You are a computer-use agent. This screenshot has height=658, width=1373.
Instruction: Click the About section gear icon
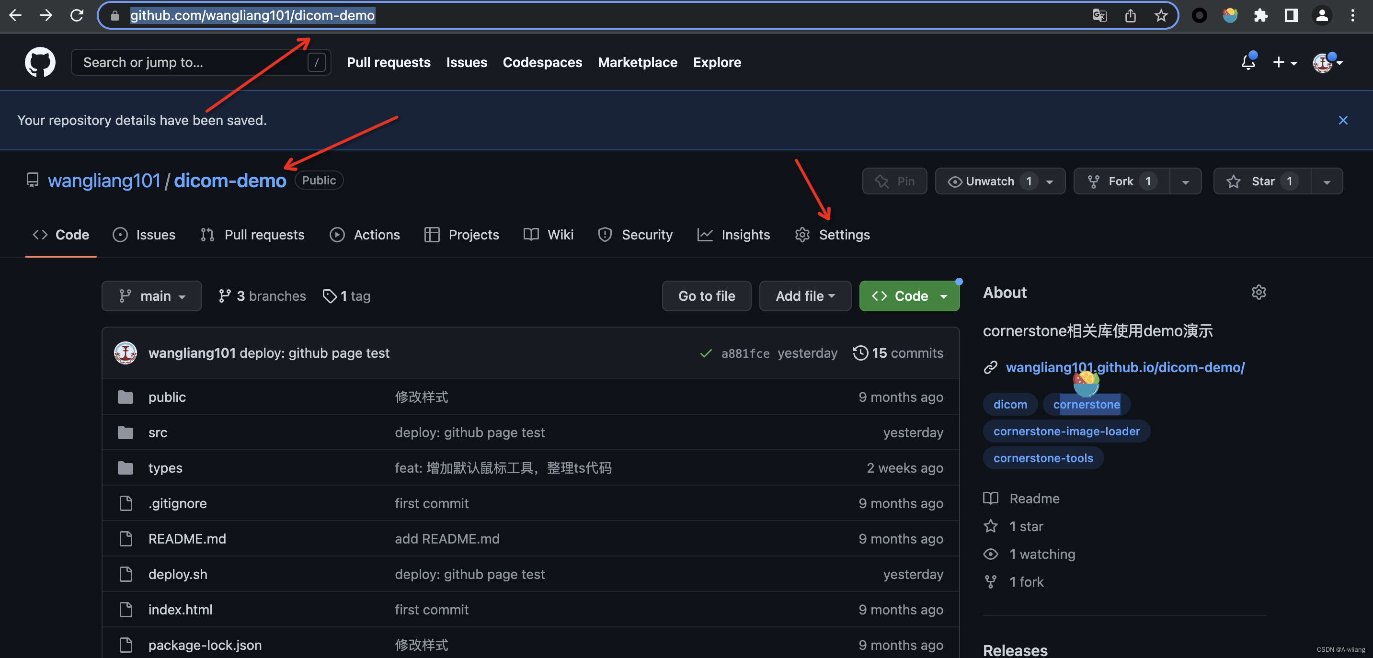click(x=1259, y=293)
